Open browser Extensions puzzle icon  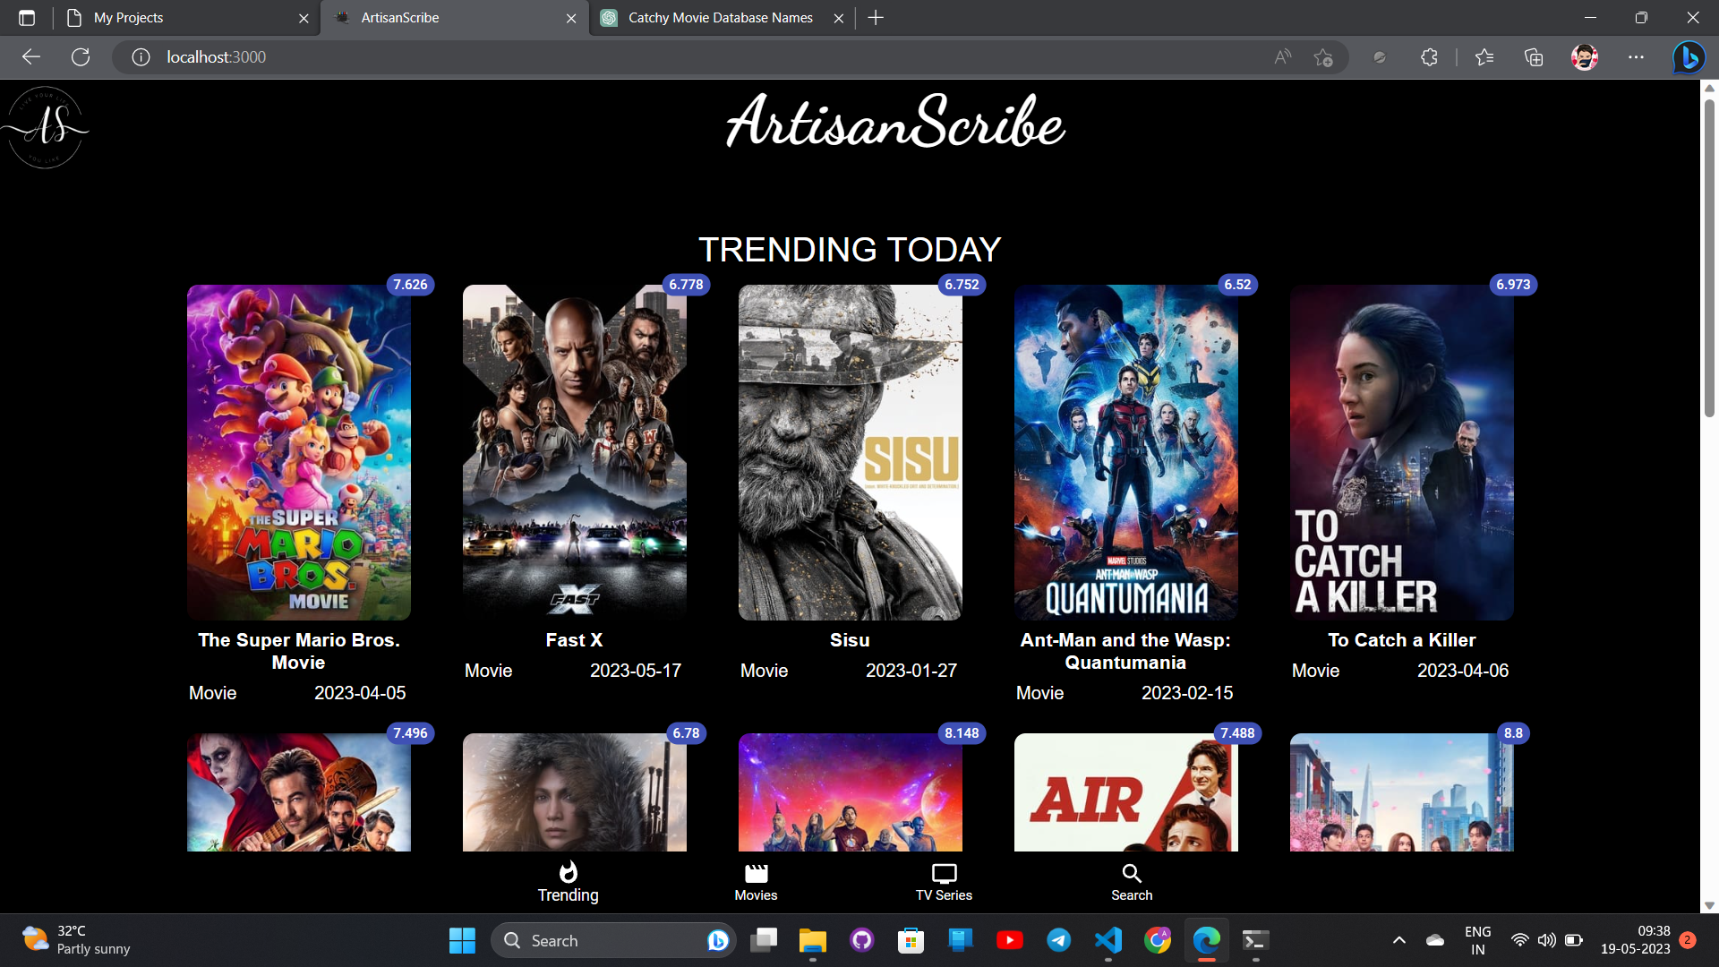tap(1429, 57)
